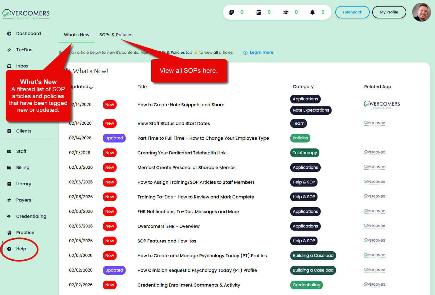Image resolution: width=435 pixels, height=295 pixels.
Task: Click the Help question mark icon
Action: pyautogui.click(x=9, y=249)
